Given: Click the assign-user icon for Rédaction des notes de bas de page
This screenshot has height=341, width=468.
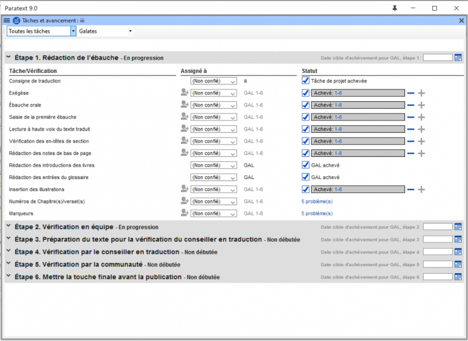Looking at the screenshot, I should 184,153.
